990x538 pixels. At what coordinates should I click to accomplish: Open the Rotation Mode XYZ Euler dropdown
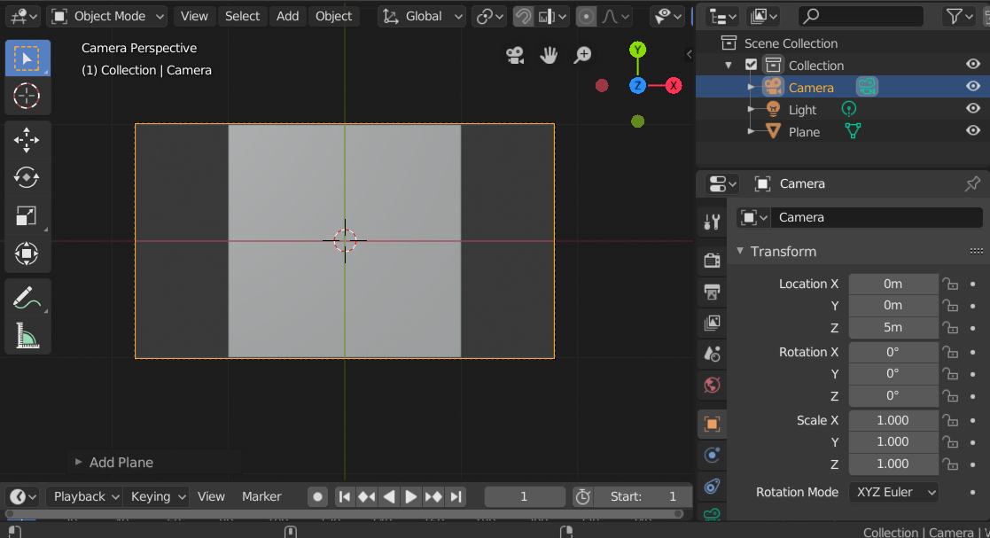[x=893, y=492]
